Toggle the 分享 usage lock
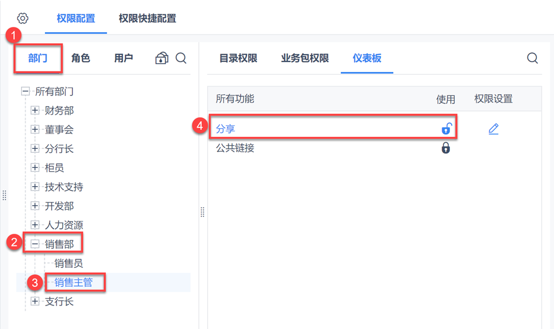The image size is (554, 329). coord(446,129)
